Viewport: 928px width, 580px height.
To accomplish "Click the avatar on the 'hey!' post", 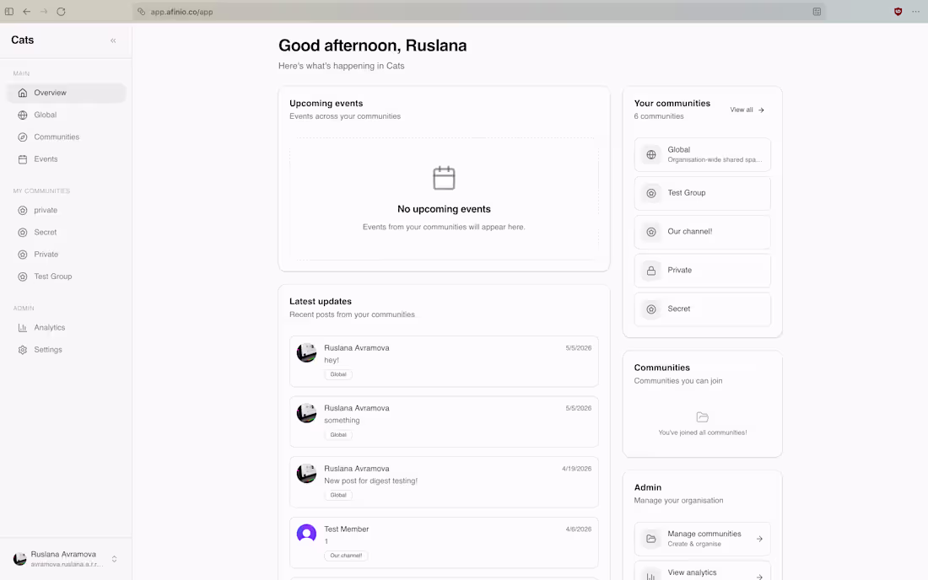I will coord(306,353).
